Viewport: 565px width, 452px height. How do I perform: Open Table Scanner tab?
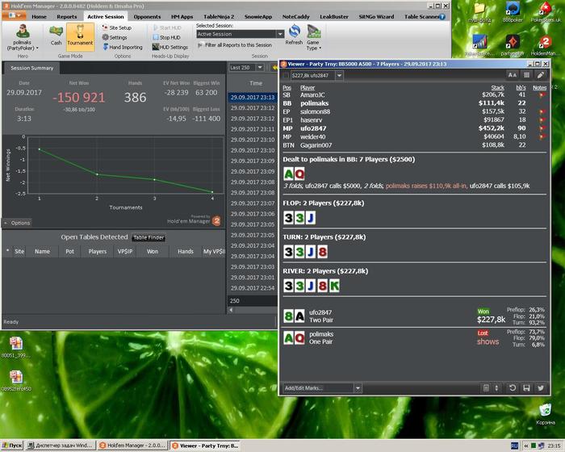point(421,17)
